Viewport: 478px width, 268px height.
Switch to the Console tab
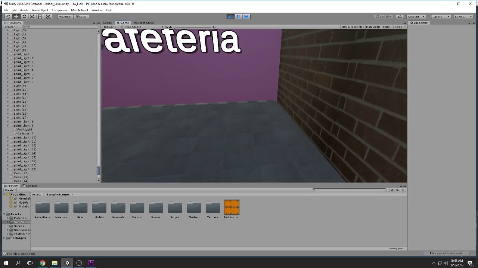[x=30, y=186]
